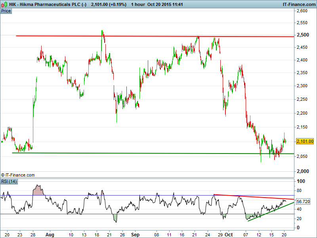
Task: Click the red overbought RSI shaded area
Action: (x=38, y=190)
